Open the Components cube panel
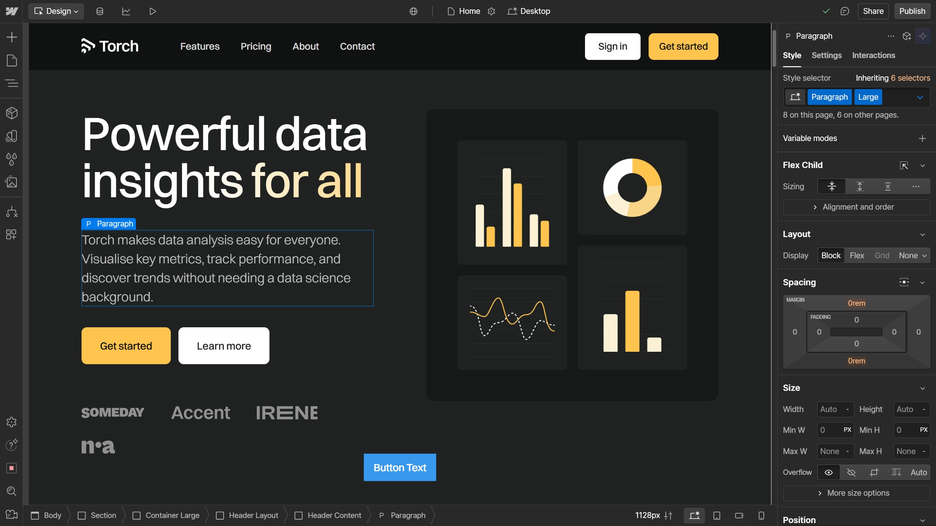 point(12,113)
